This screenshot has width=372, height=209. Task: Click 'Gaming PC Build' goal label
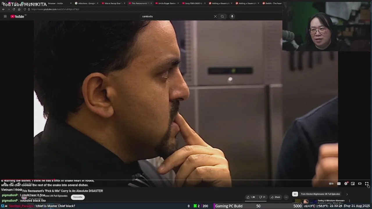pyautogui.click(x=229, y=206)
